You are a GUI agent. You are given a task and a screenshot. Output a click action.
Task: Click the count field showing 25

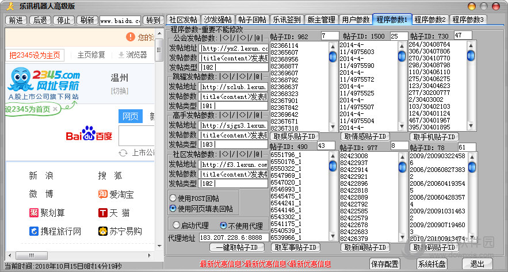tap(399, 36)
